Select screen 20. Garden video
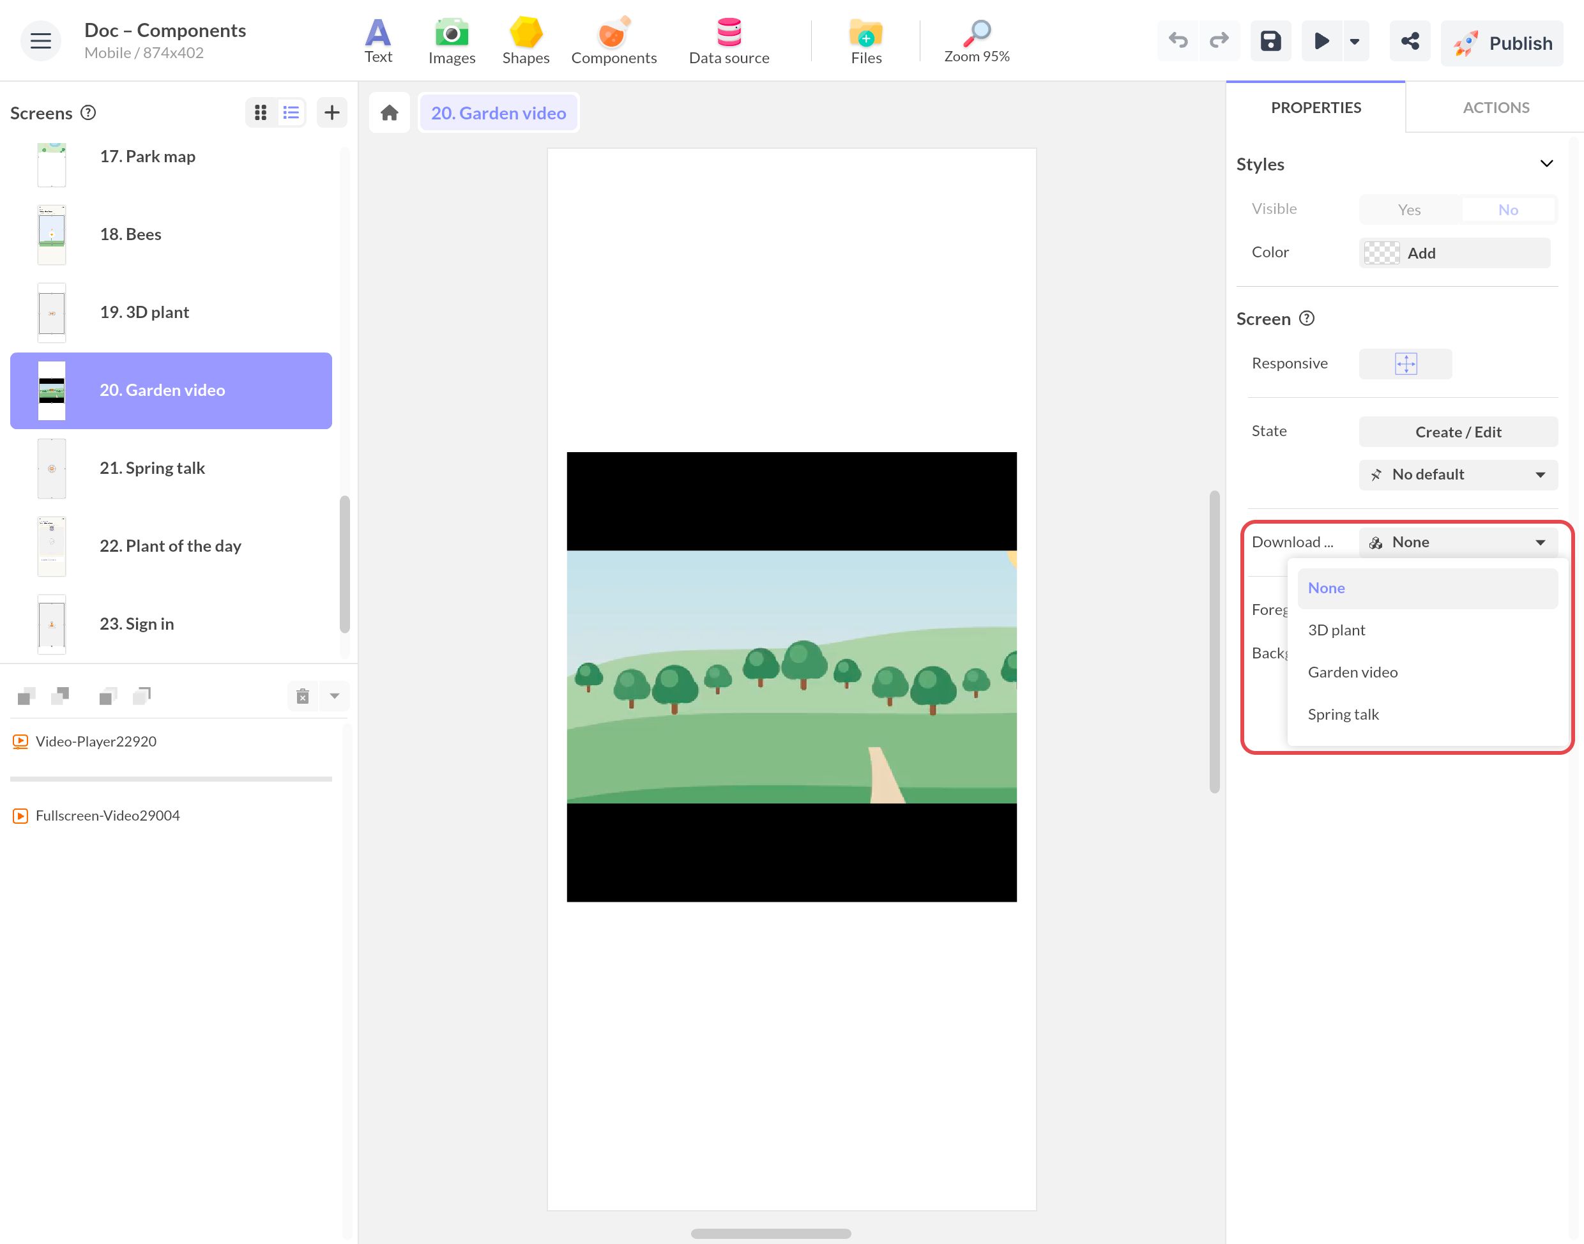The height and width of the screenshot is (1244, 1584). point(171,390)
